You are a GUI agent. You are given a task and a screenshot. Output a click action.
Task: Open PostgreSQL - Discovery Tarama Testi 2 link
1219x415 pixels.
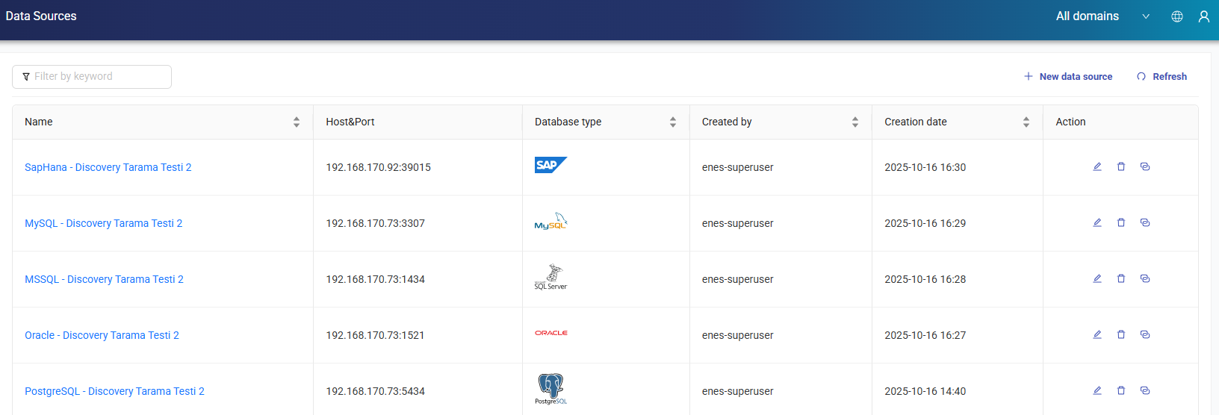coord(114,391)
